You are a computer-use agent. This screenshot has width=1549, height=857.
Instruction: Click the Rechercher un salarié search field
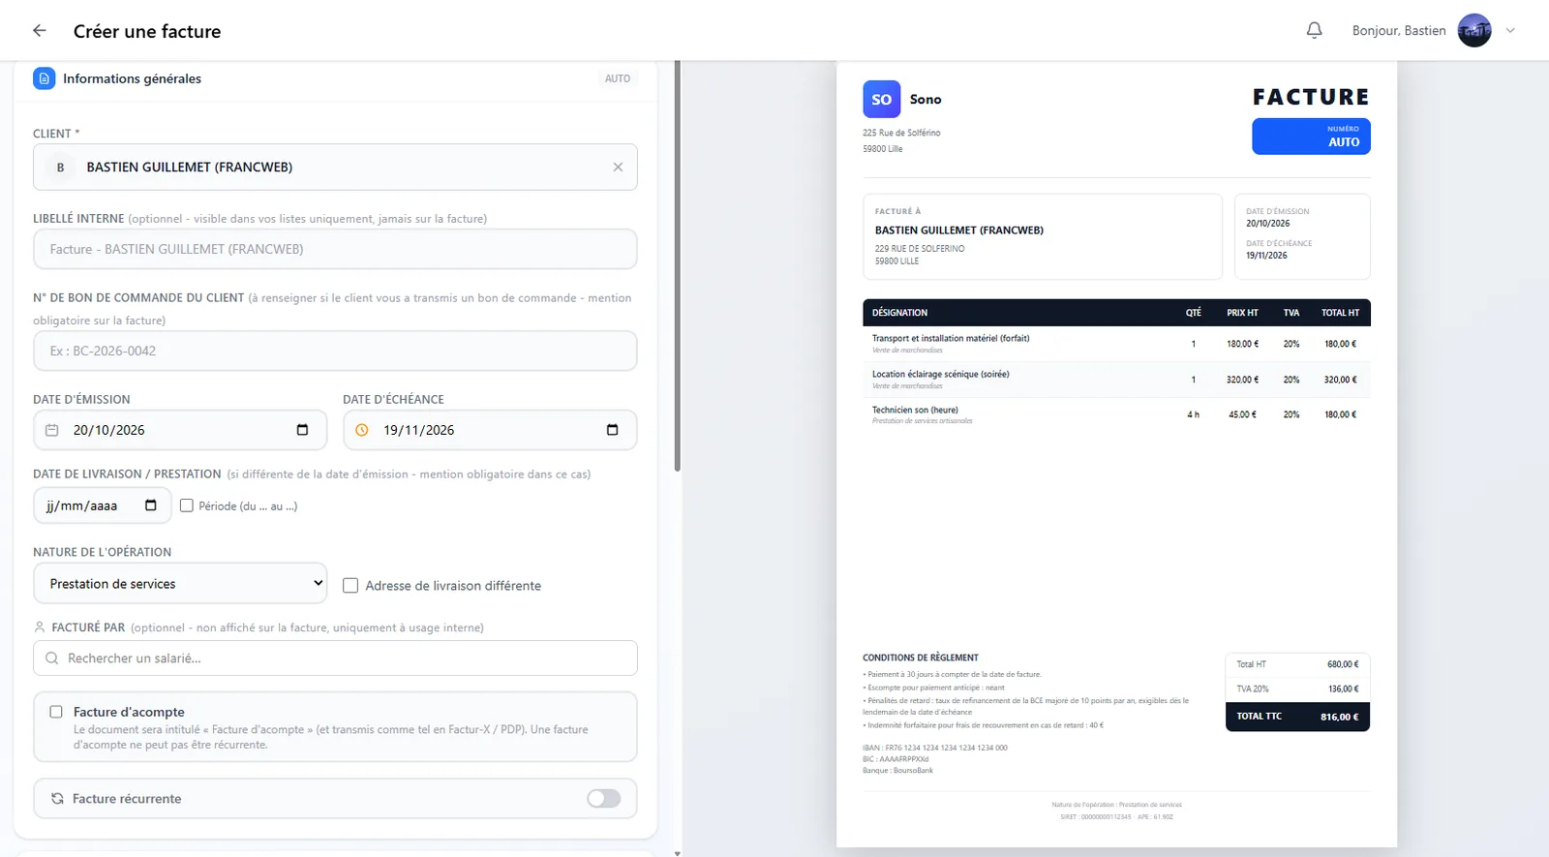pos(335,658)
